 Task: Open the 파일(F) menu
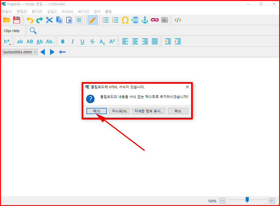pos(7,12)
